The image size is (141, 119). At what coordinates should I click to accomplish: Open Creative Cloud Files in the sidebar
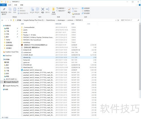(11, 52)
